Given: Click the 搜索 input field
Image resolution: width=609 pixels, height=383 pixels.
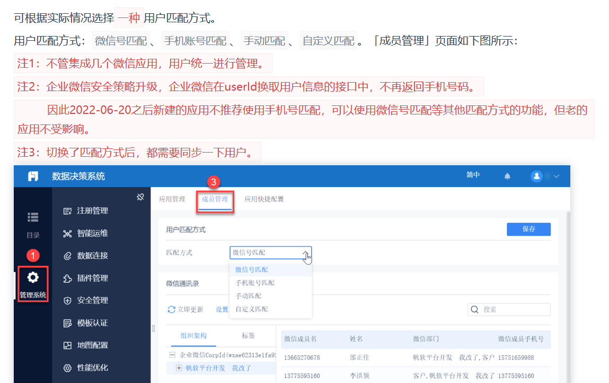Looking at the screenshot, I should pyautogui.click(x=509, y=309).
